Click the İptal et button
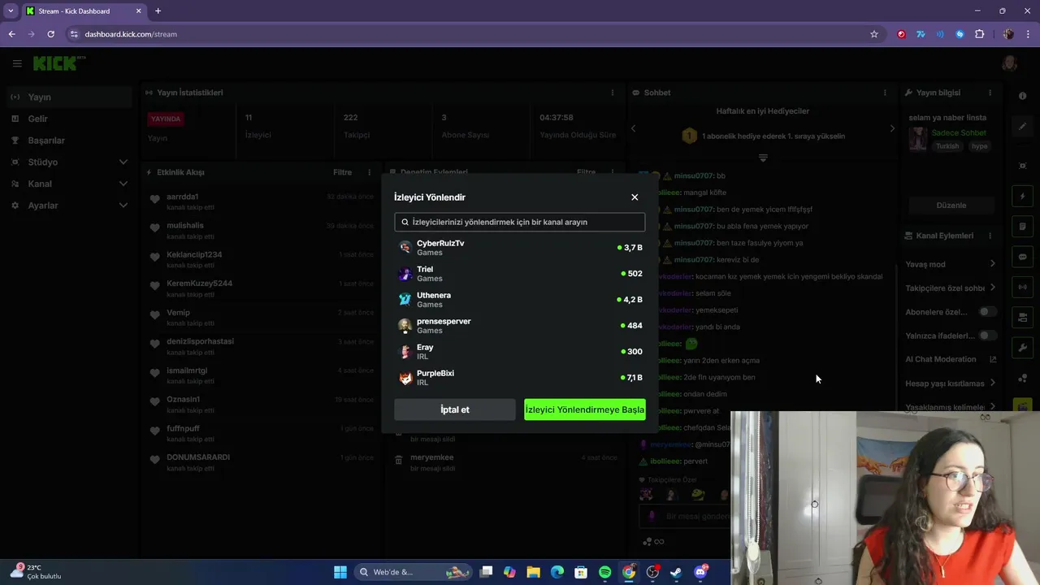This screenshot has width=1040, height=585. [x=455, y=409]
